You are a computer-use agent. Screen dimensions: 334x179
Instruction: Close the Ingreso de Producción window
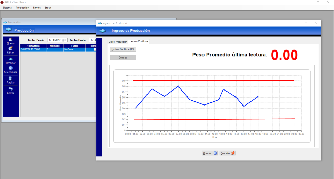click(316, 23)
